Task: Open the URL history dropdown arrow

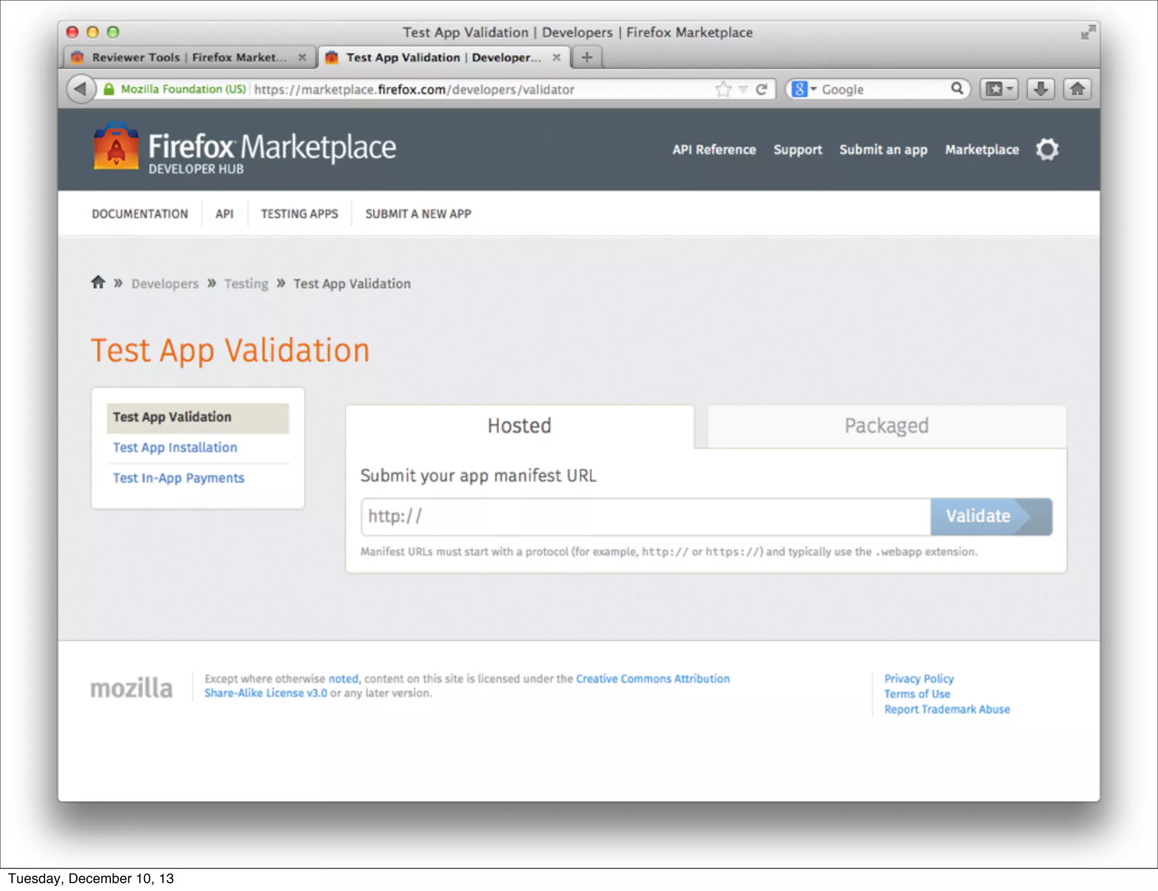Action: tap(743, 89)
